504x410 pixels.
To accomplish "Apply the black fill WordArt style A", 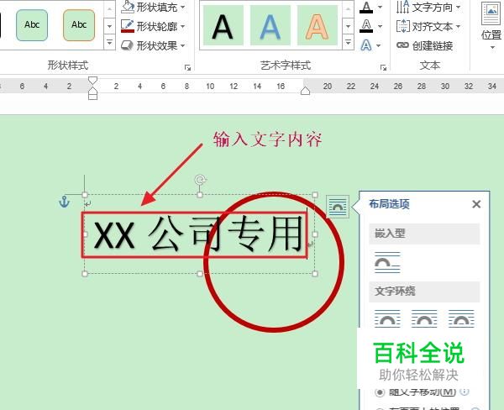I will click(x=223, y=26).
